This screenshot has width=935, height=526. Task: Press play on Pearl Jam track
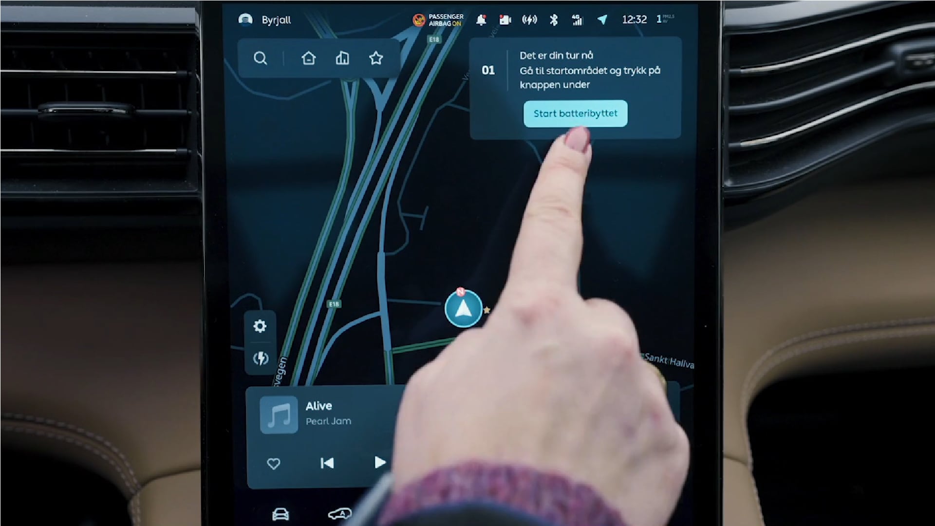pos(380,462)
